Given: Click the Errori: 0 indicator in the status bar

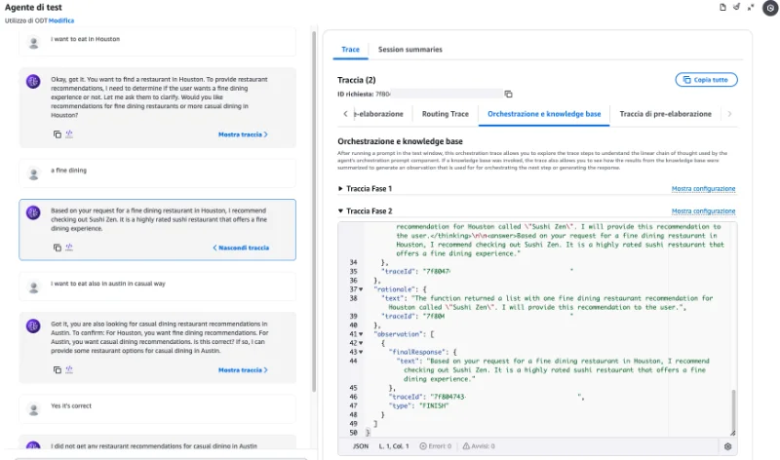Looking at the screenshot, I should pos(435,446).
